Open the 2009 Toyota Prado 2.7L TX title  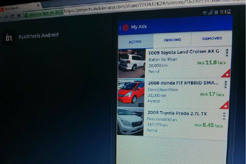[177, 113]
